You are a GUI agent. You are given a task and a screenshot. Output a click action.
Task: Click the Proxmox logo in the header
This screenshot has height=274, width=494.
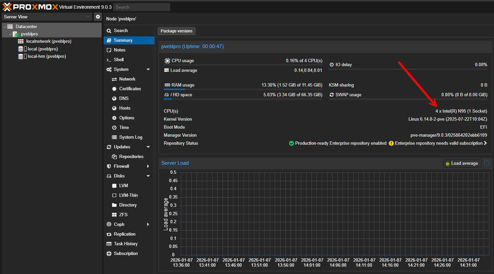(30, 7)
